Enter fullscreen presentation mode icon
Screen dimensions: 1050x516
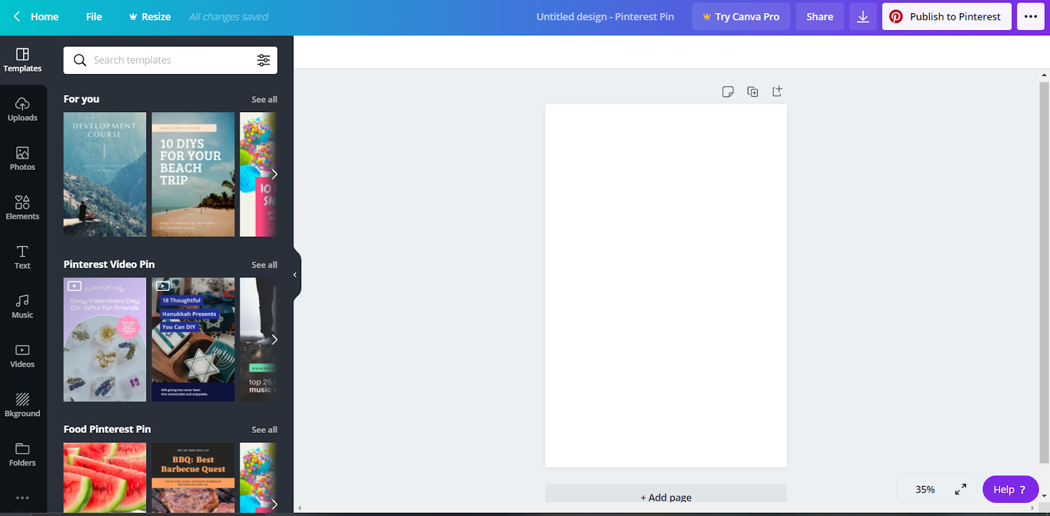(961, 489)
